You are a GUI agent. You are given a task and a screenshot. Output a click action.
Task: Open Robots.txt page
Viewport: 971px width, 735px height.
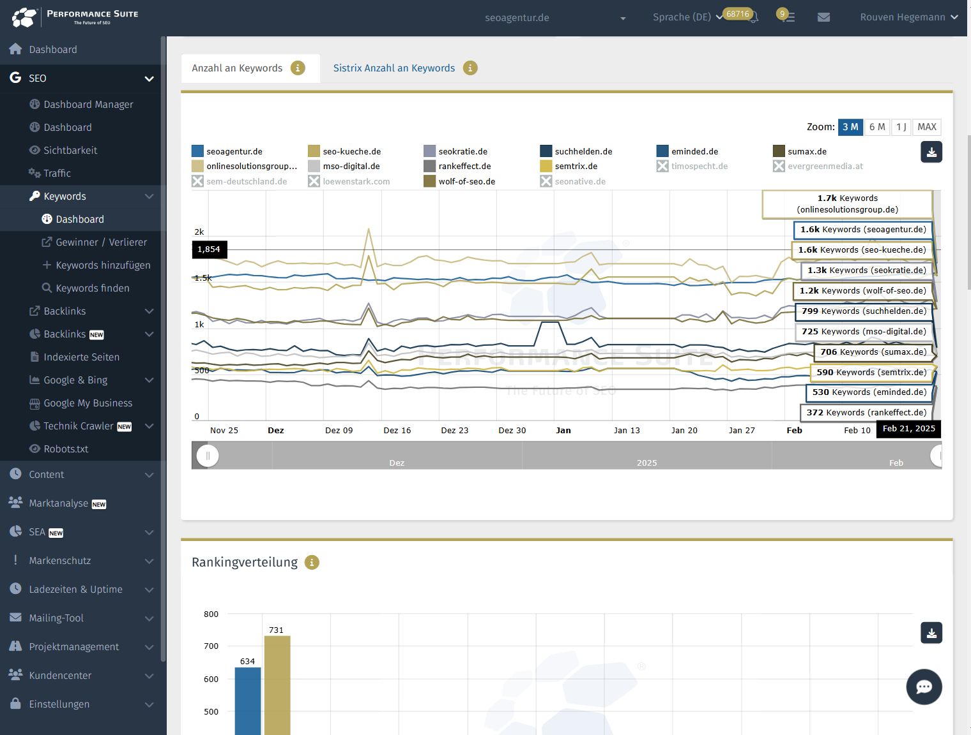coord(59,449)
